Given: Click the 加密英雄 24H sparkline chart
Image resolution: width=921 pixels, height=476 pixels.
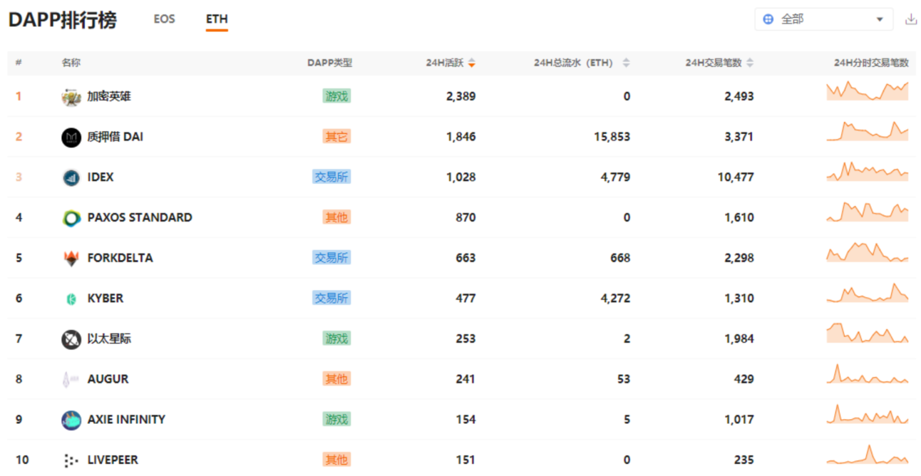Looking at the screenshot, I should pyautogui.click(x=868, y=90).
